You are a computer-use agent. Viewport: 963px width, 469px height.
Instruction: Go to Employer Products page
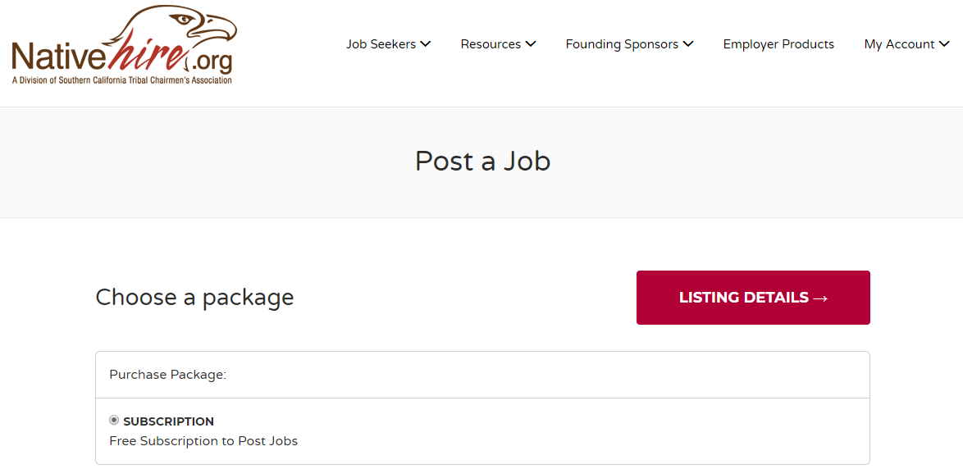click(x=778, y=44)
